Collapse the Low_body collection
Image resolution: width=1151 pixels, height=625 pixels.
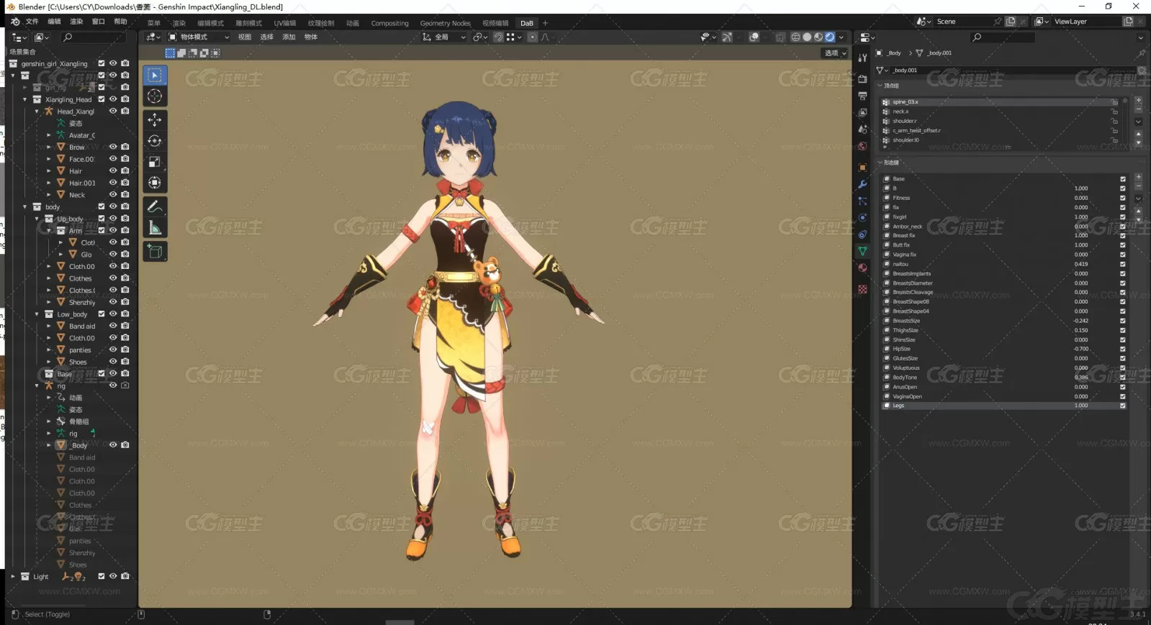(x=37, y=314)
